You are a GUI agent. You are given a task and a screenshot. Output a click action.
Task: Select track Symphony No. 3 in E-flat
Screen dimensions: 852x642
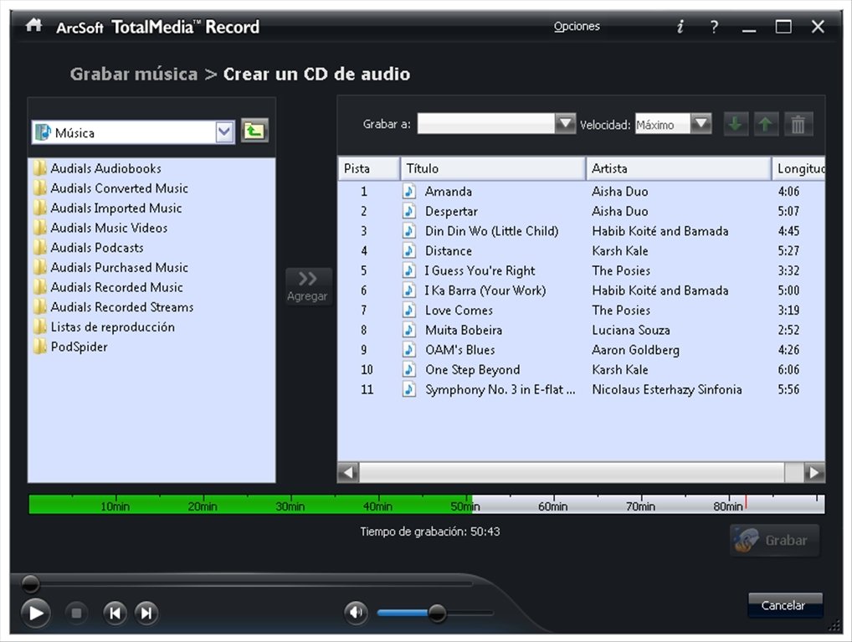coord(500,389)
